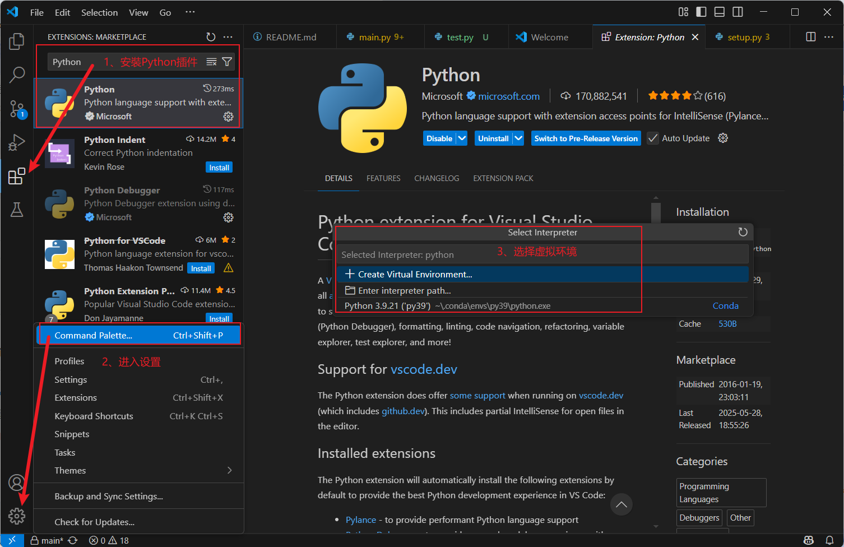Switch to the FEATURES tab
The height and width of the screenshot is (547, 844).
click(383, 178)
